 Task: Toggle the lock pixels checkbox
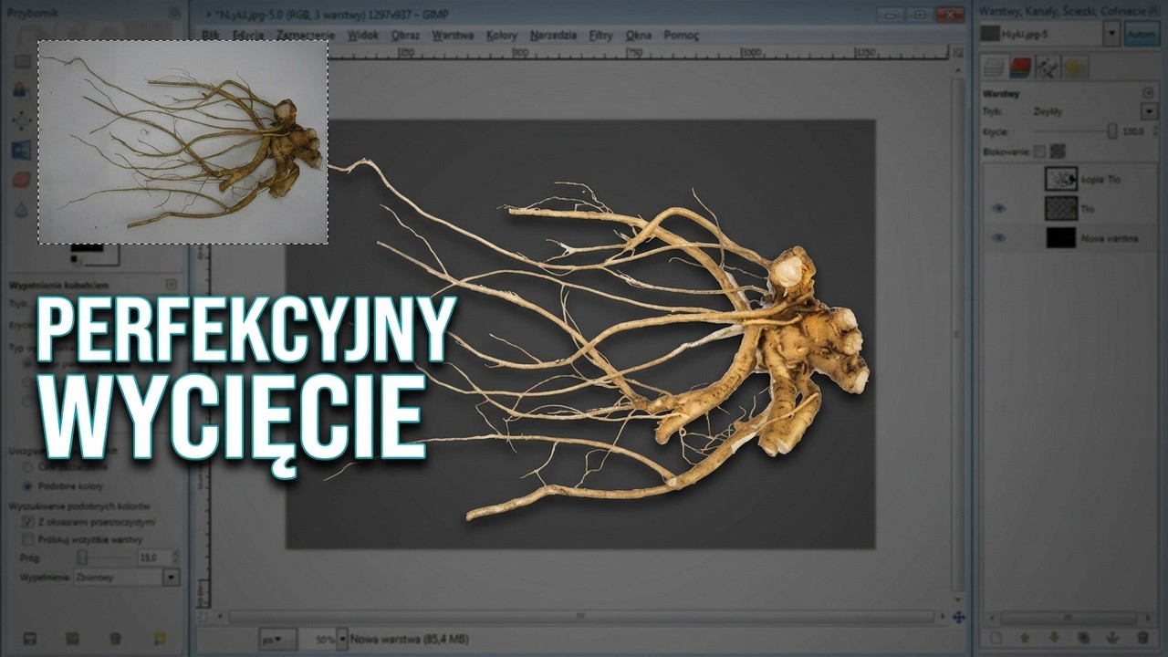(x=1039, y=151)
